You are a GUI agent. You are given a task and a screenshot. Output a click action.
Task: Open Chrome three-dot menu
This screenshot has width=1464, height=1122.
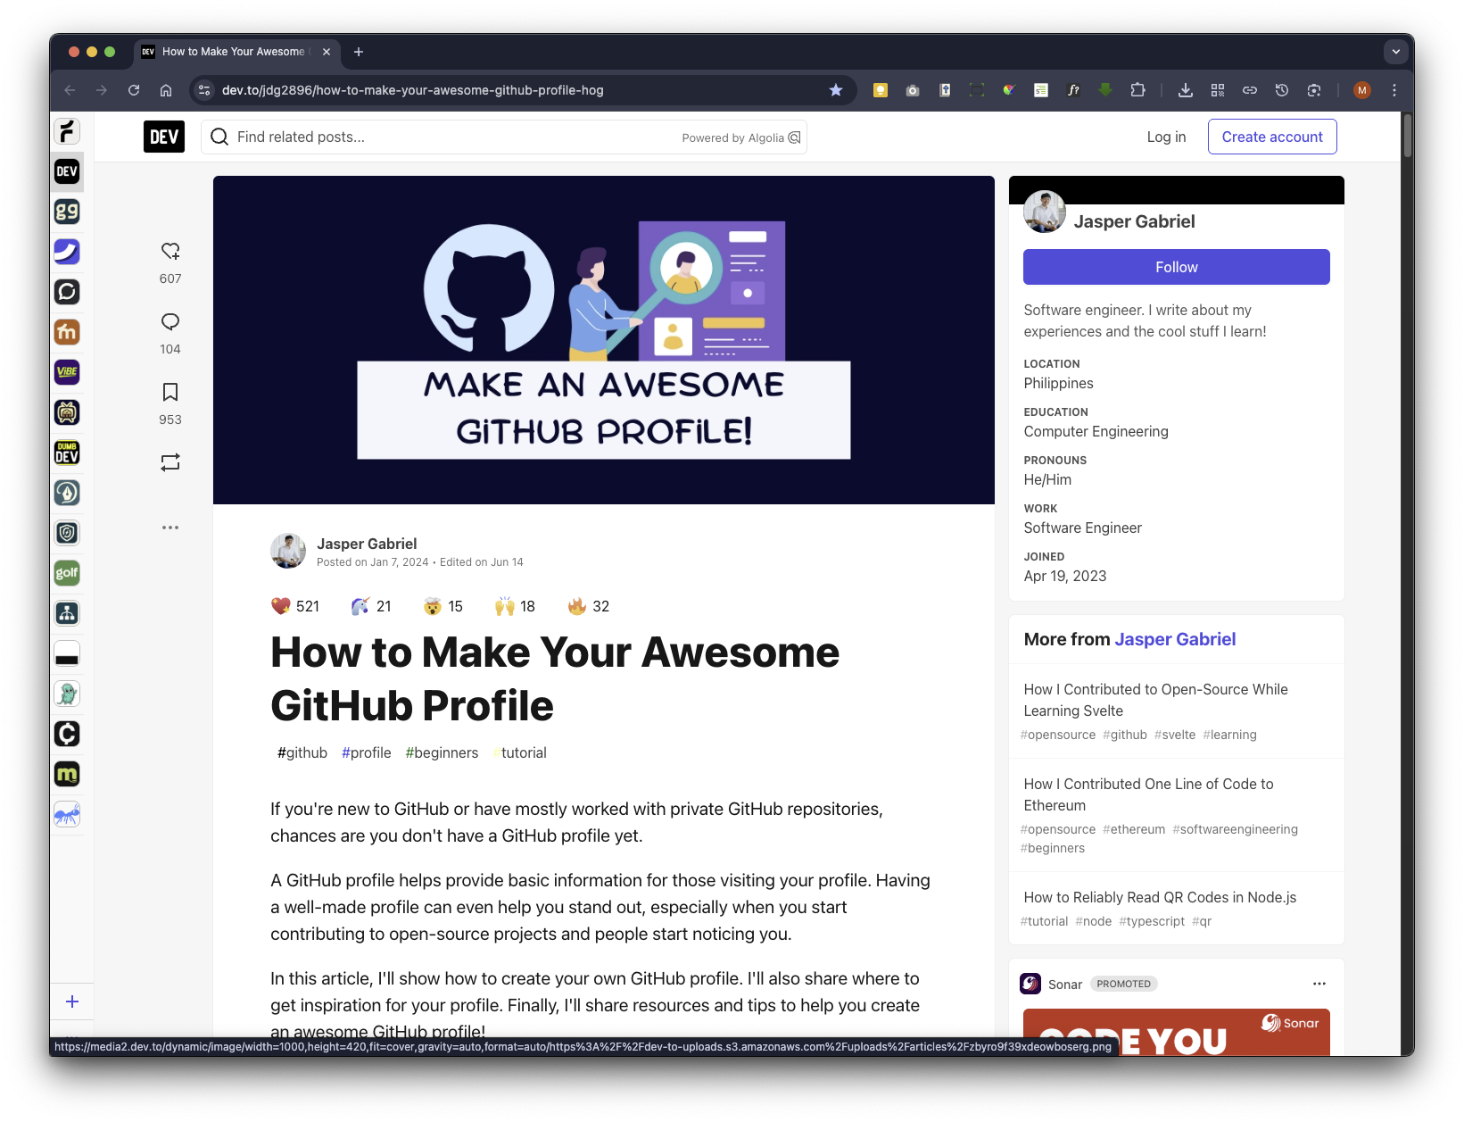[x=1394, y=90]
